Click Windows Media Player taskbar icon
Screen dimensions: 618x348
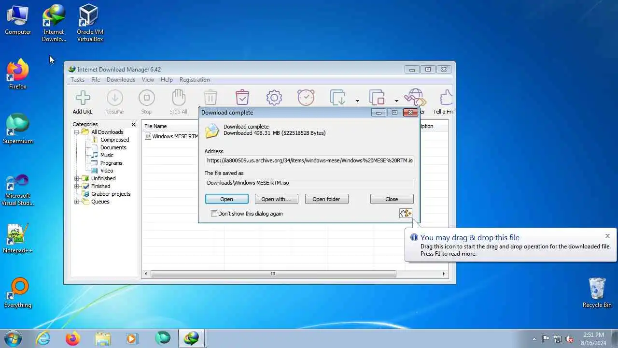pos(132,338)
